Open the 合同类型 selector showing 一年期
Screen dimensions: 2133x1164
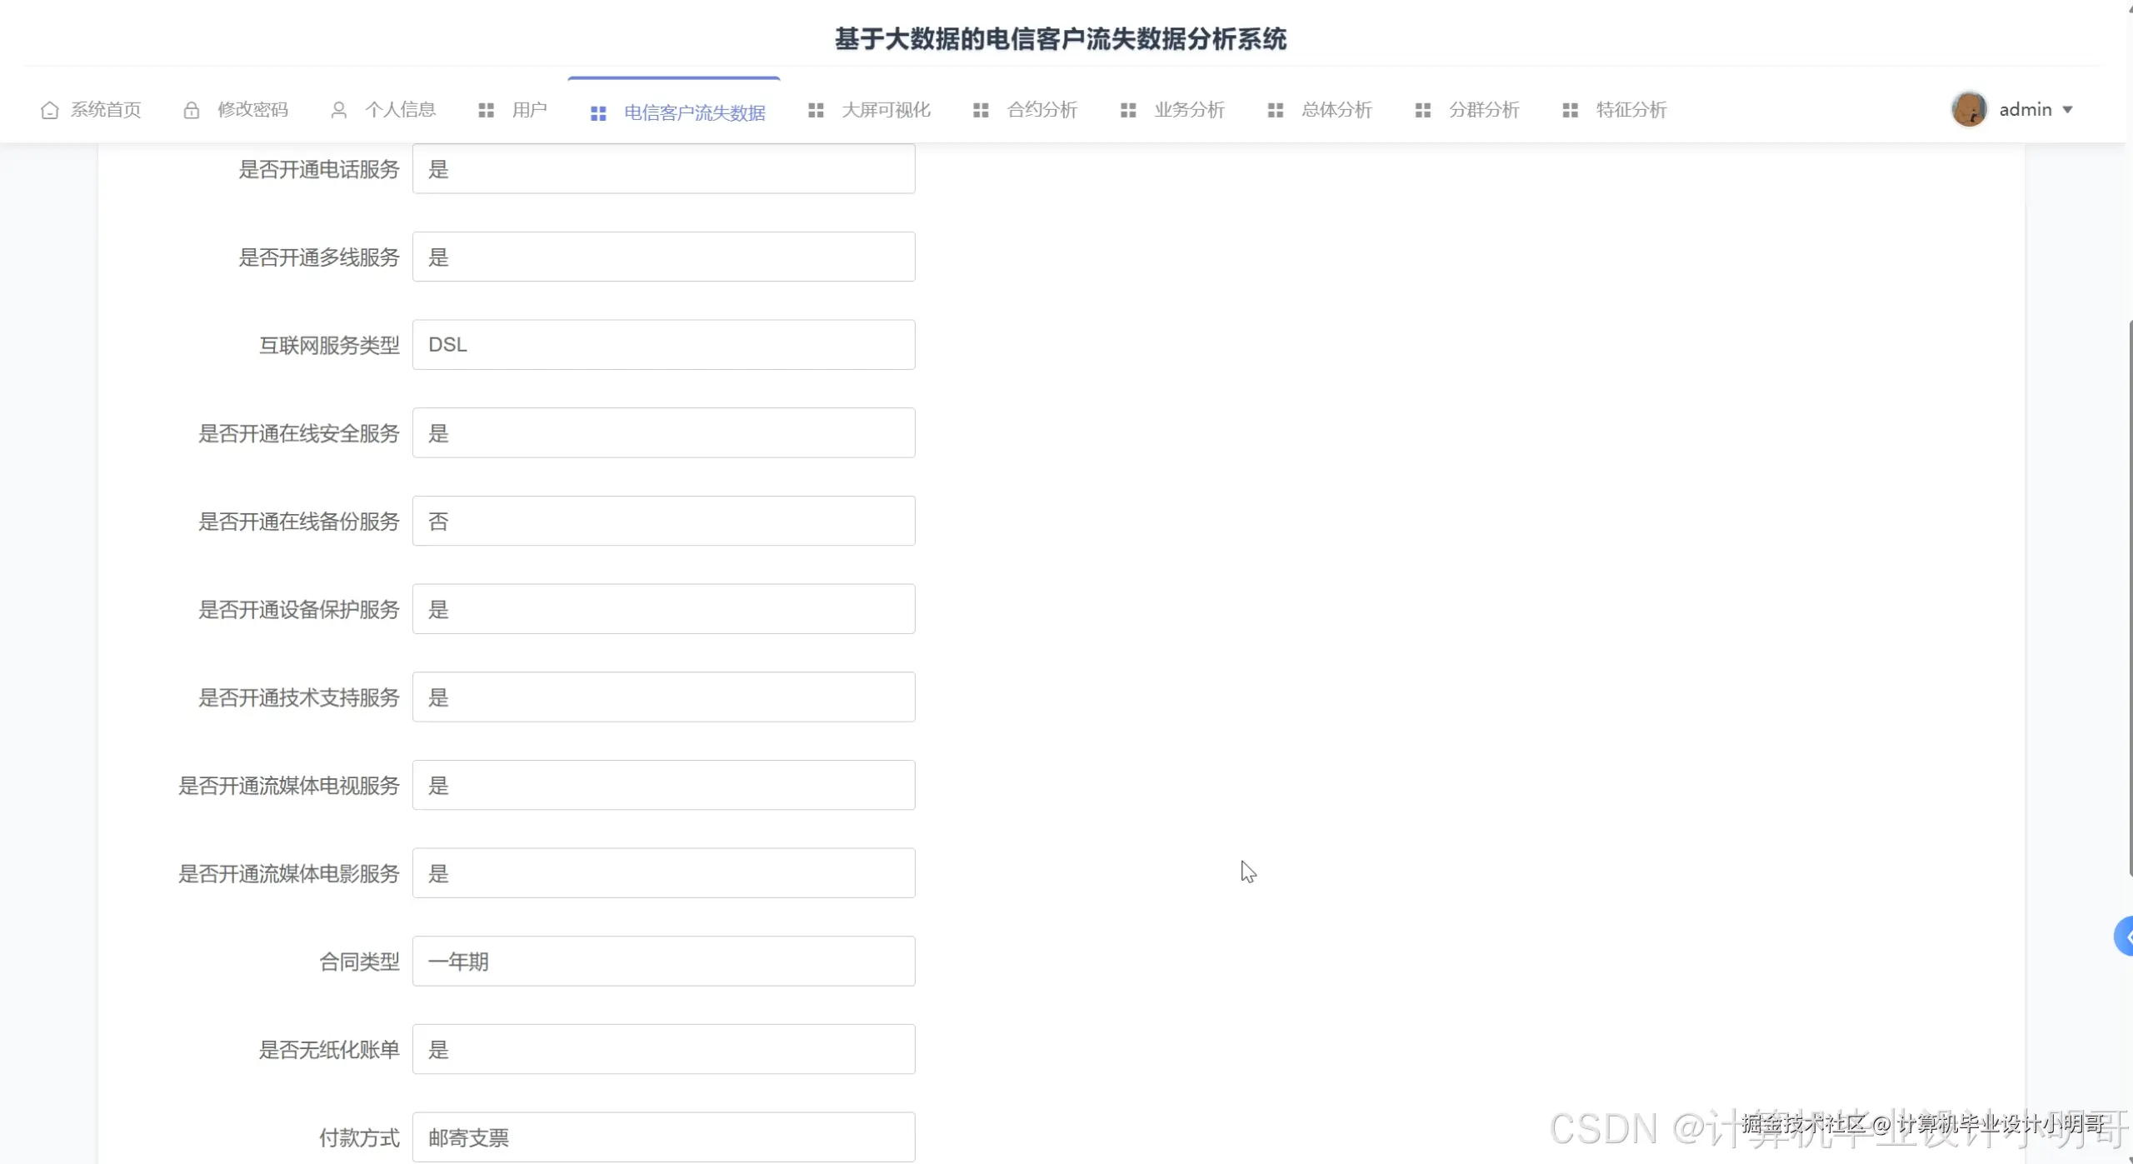pyautogui.click(x=664, y=961)
